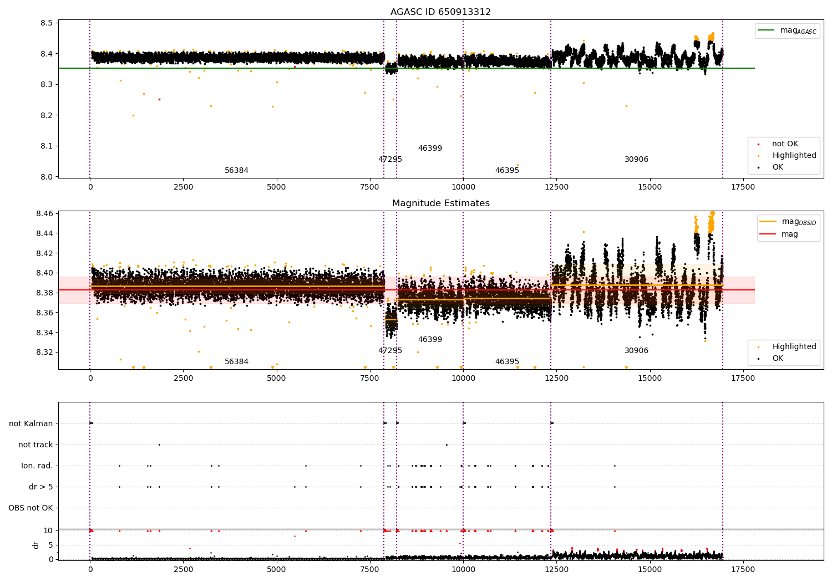Click obsid label 47295 in top plot
832x582 pixels.
(390, 160)
